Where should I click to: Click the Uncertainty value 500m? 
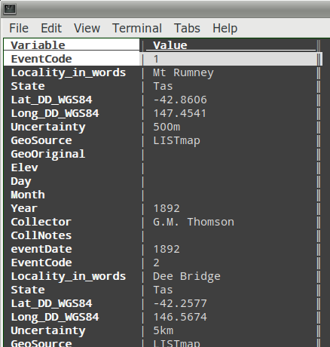pyautogui.click(x=167, y=127)
